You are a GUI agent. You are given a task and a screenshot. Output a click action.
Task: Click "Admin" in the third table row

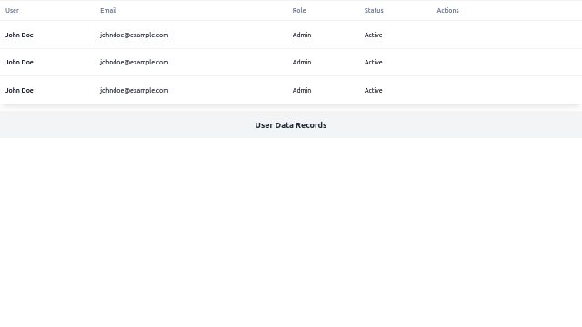(x=302, y=91)
